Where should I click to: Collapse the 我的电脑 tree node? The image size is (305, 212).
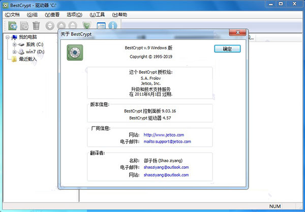click(x=8, y=37)
